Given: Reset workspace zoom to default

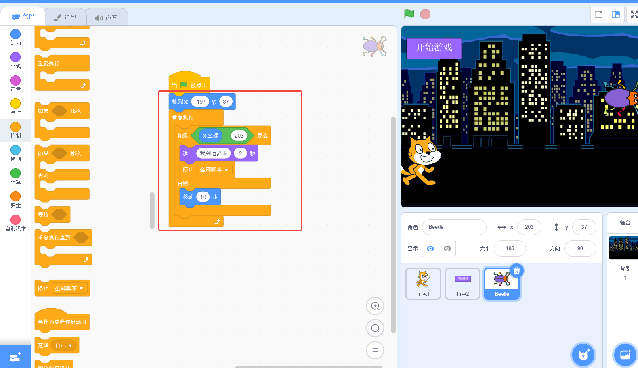Looking at the screenshot, I should click(x=375, y=350).
